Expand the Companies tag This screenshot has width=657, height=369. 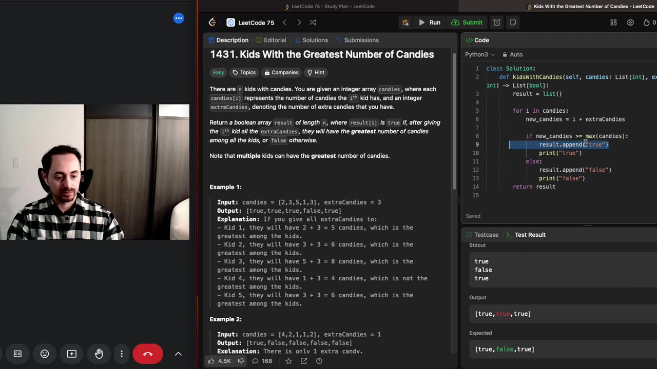(x=280, y=73)
